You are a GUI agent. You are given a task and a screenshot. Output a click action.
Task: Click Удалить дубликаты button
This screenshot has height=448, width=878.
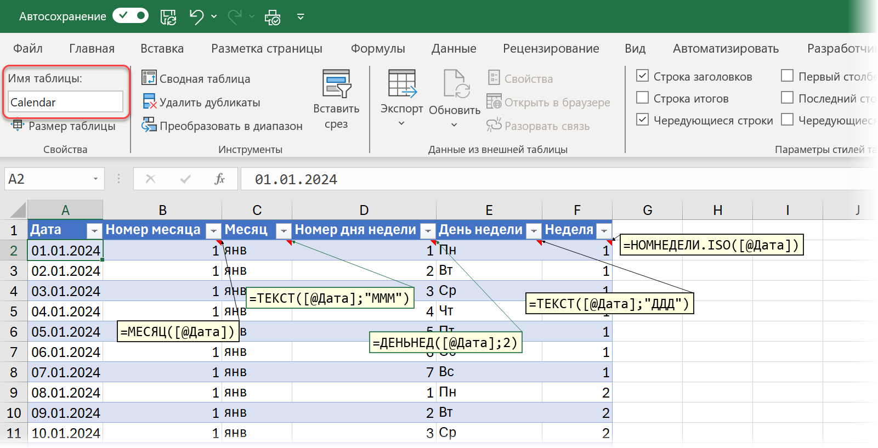point(201,102)
